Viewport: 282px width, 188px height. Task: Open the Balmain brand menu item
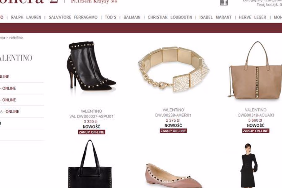point(132,17)
